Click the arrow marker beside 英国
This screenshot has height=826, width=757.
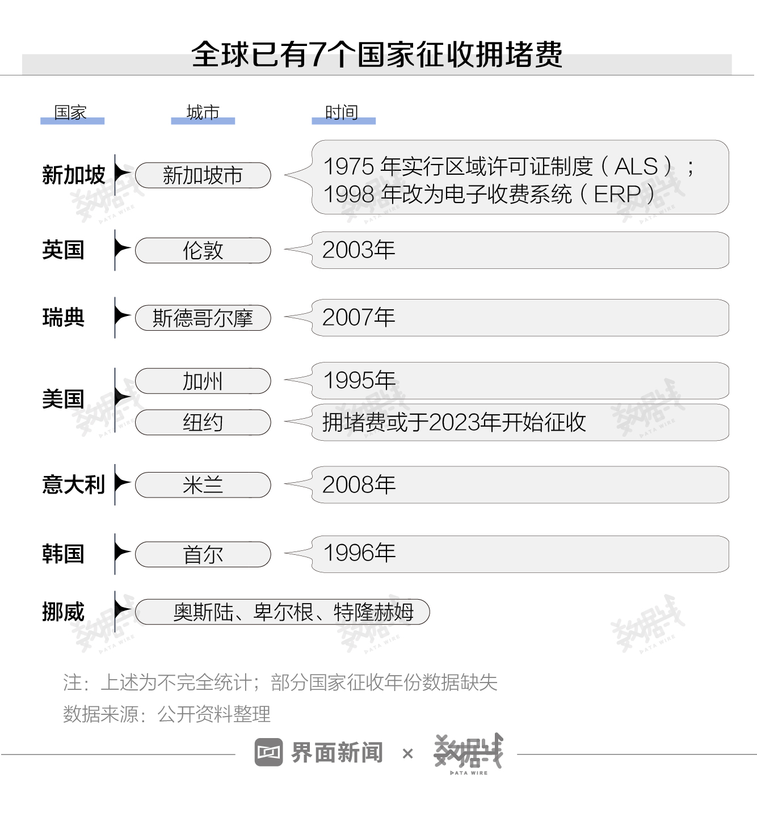121,248
